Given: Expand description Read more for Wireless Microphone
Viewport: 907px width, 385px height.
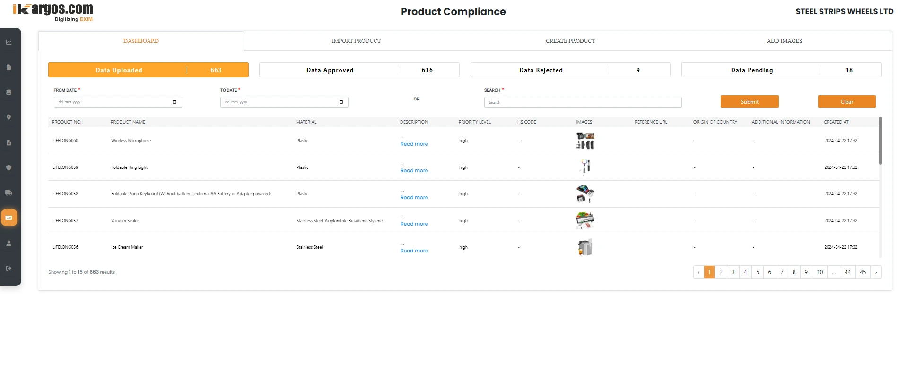Looking at the screenshot, I should tap(414, 144).
